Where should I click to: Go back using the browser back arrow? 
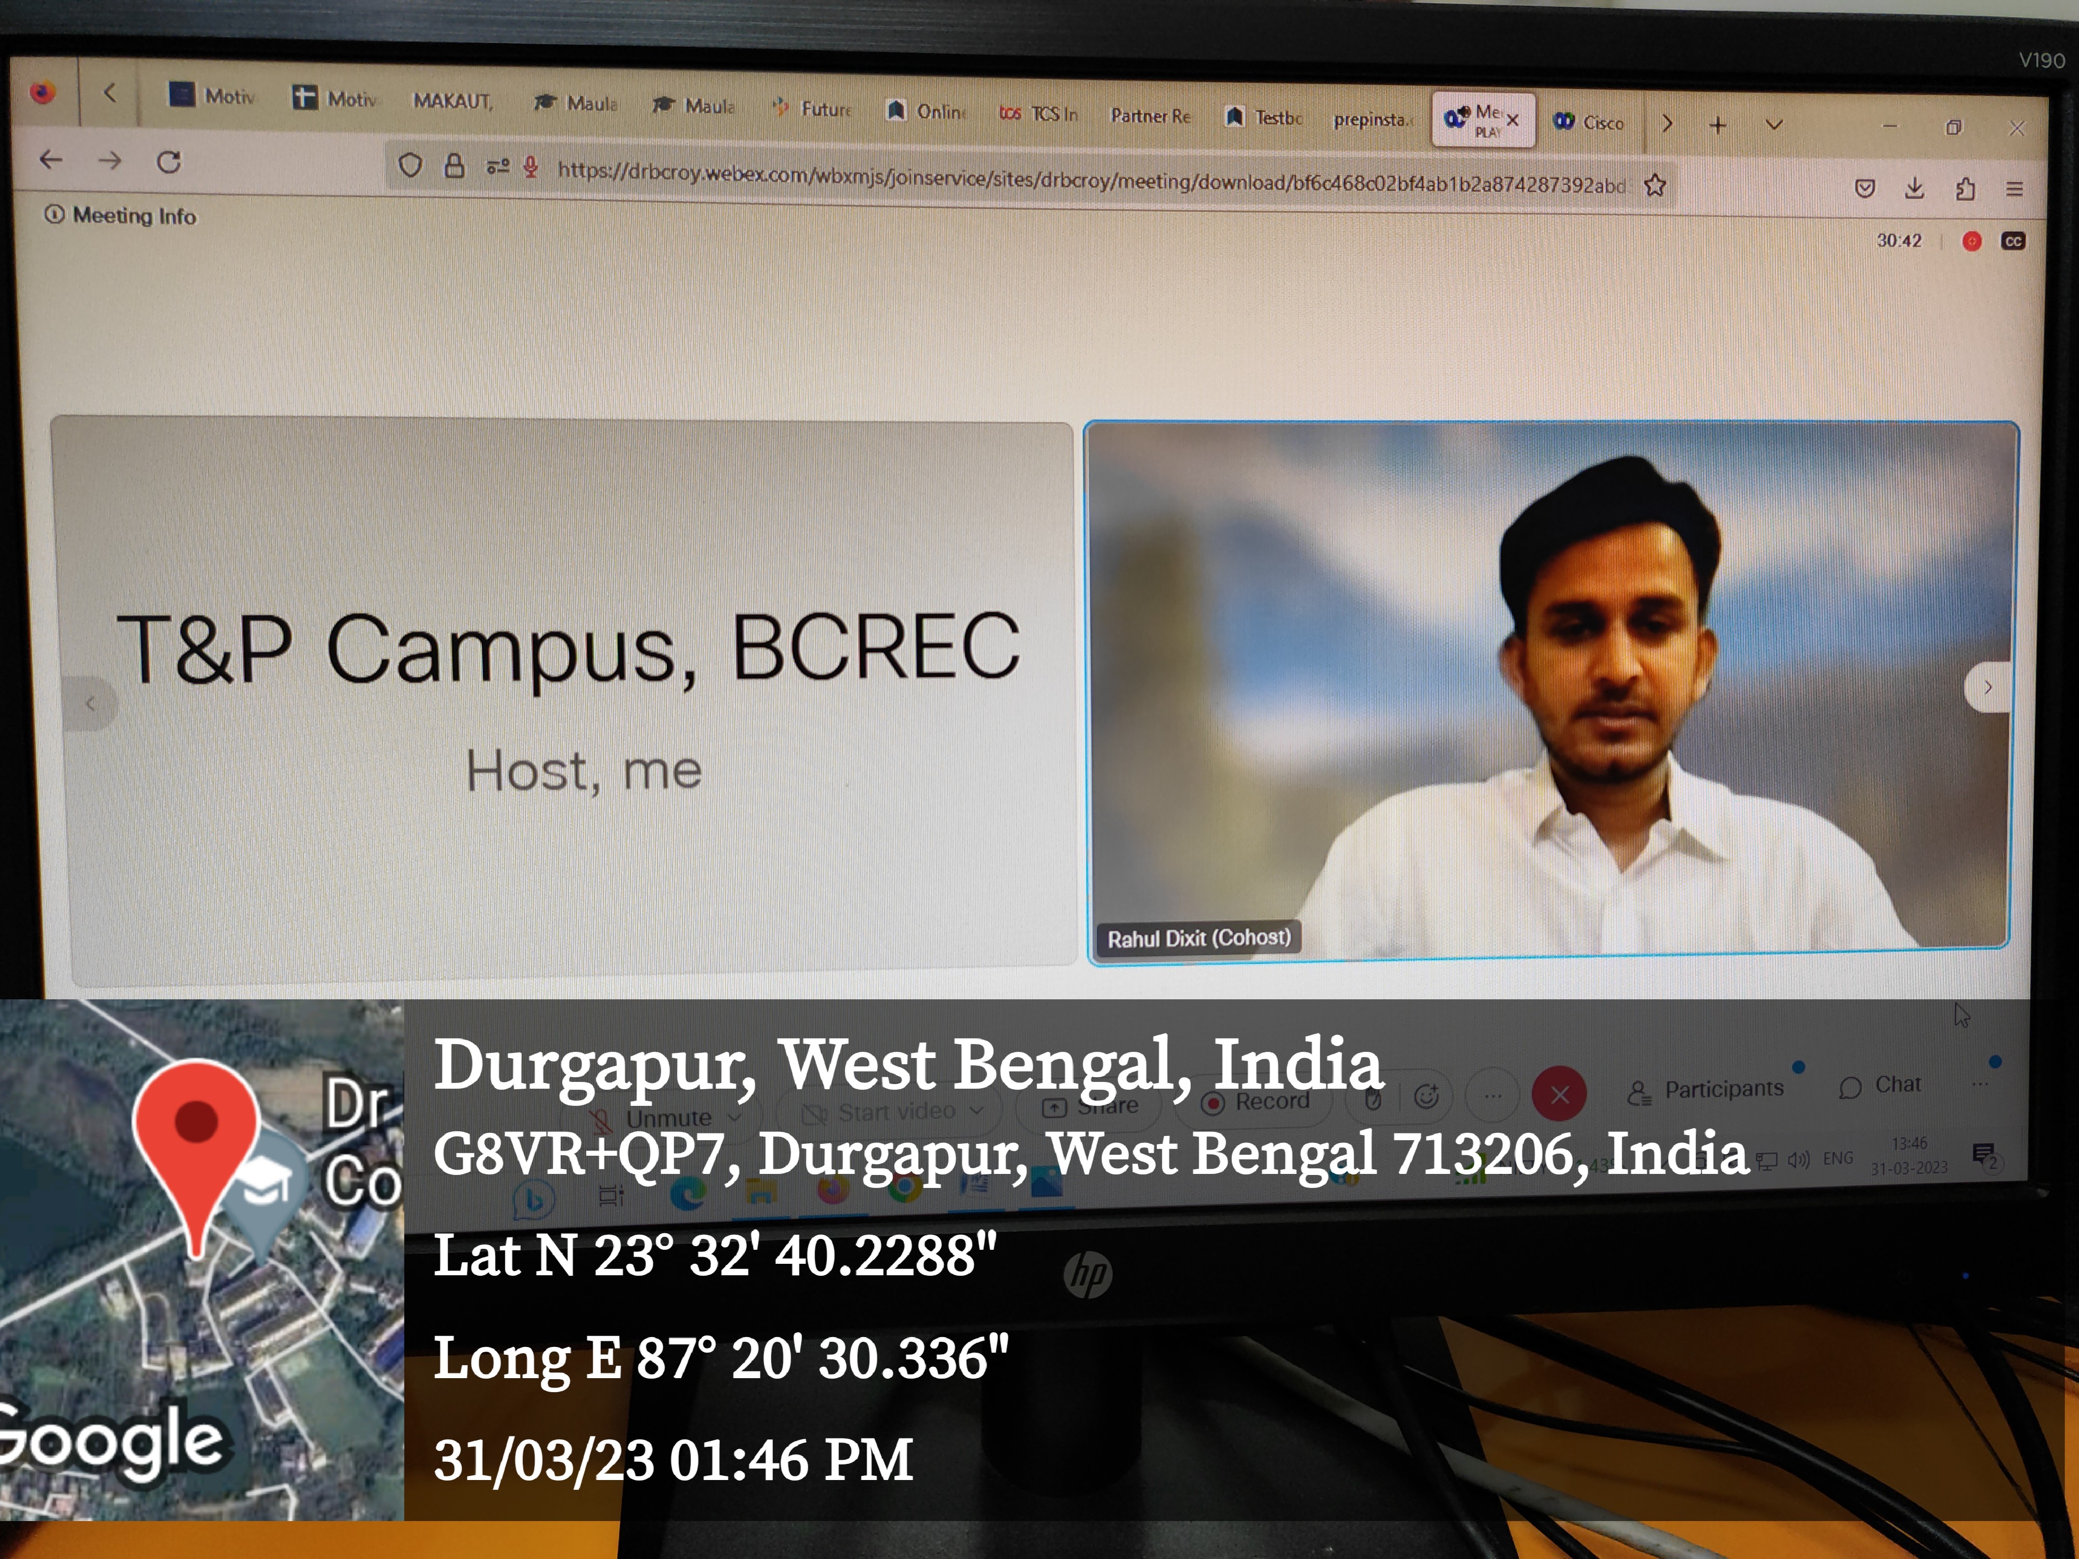pos(51,161)
